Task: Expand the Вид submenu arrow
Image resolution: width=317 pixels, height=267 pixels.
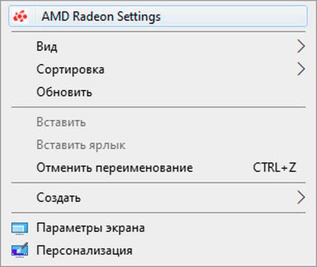Action: pos(301,46)
